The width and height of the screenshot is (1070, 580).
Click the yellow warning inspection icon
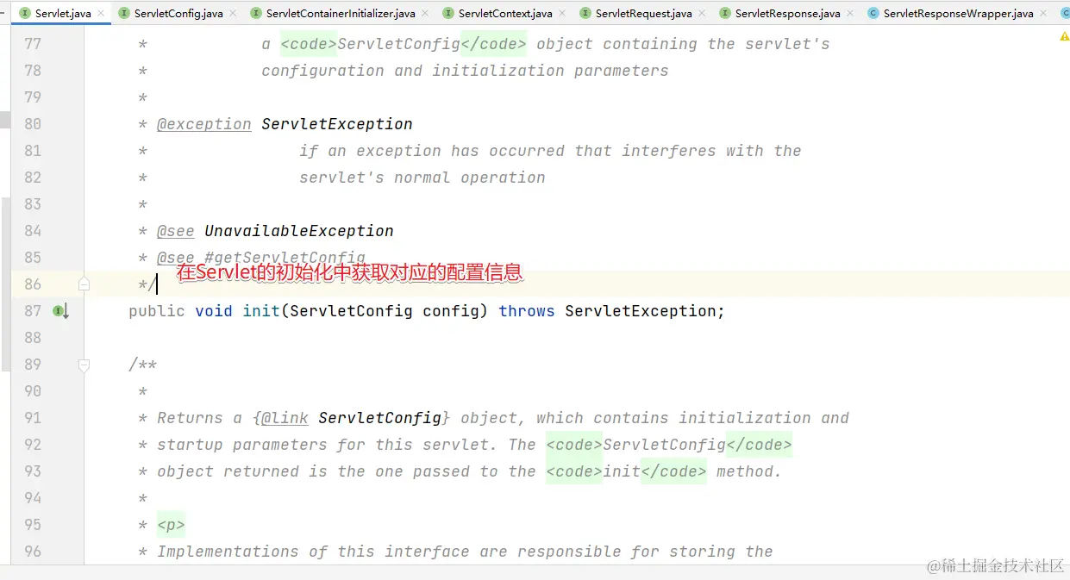tap(1064, 37)
